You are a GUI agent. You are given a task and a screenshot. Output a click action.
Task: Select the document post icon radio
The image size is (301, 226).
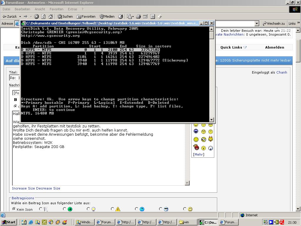click(x=41, y=209)
